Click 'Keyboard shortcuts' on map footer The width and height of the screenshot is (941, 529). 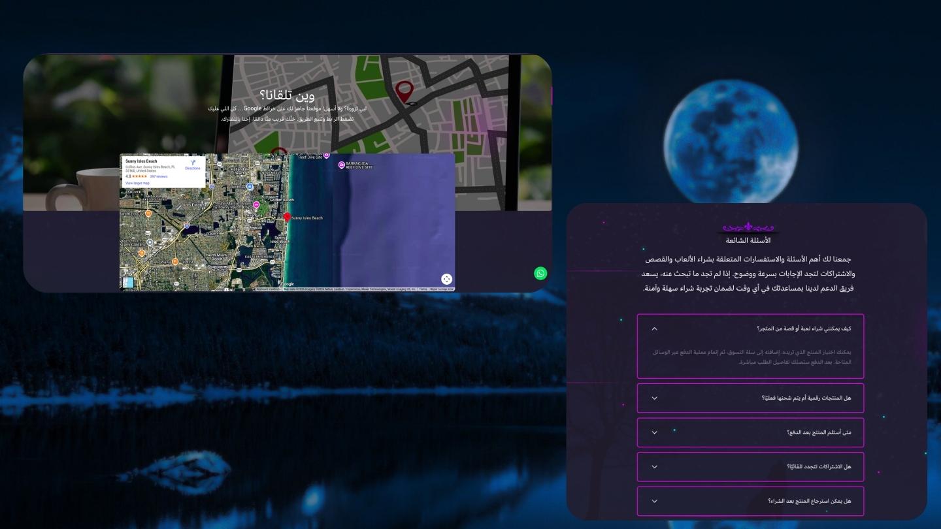click(268, 289)
